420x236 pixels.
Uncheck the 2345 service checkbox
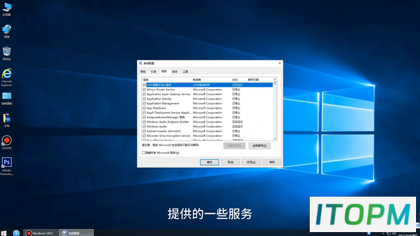(144, 85)
